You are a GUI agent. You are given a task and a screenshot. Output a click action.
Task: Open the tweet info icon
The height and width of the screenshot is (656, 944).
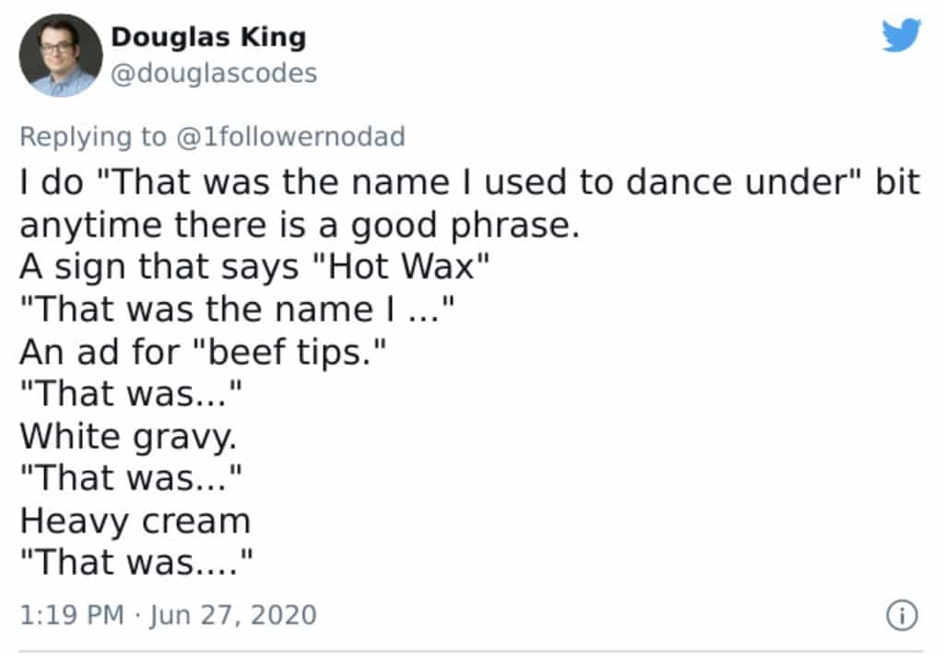901,615
